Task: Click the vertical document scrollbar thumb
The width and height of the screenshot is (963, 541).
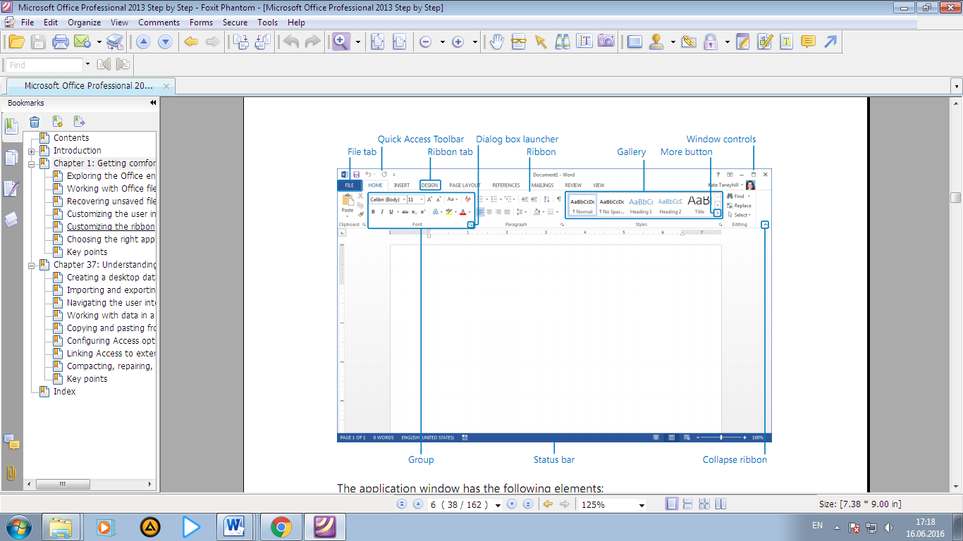Action: click(956, 198)
